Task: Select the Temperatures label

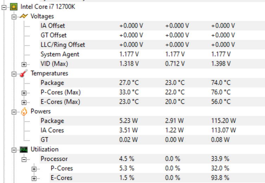Action: [x=49, y=73]
